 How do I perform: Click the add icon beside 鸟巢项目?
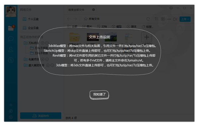click(42, 59)
